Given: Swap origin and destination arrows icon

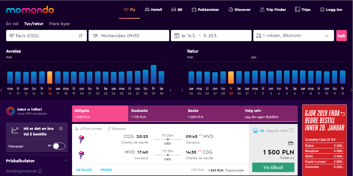Looking at the screenshot, I should [81, 36].
